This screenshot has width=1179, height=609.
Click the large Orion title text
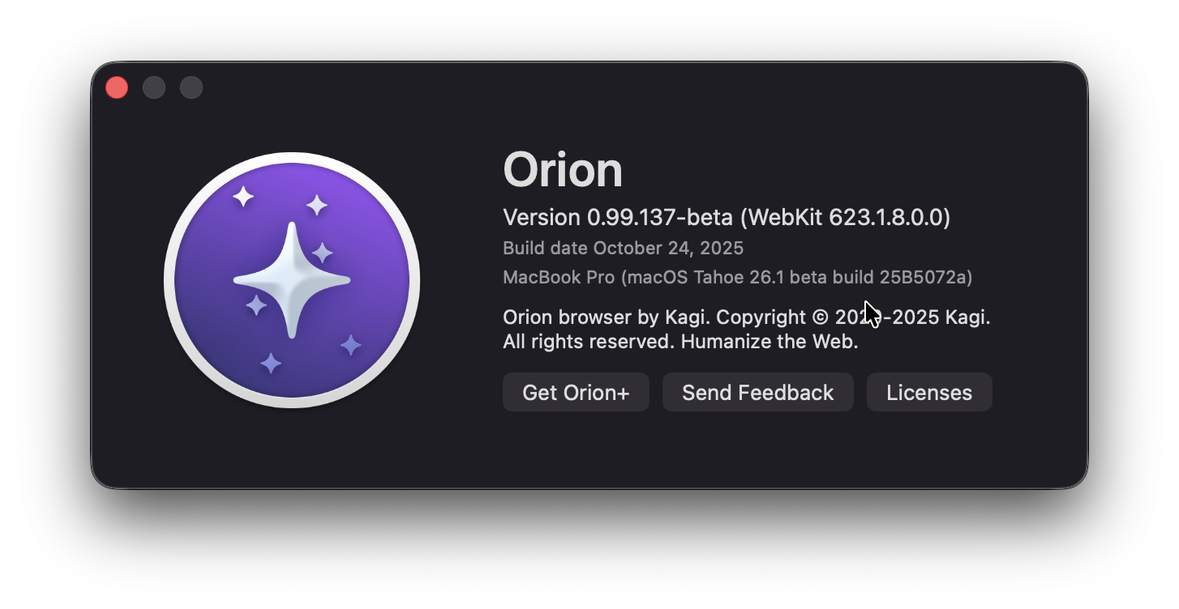563,170
